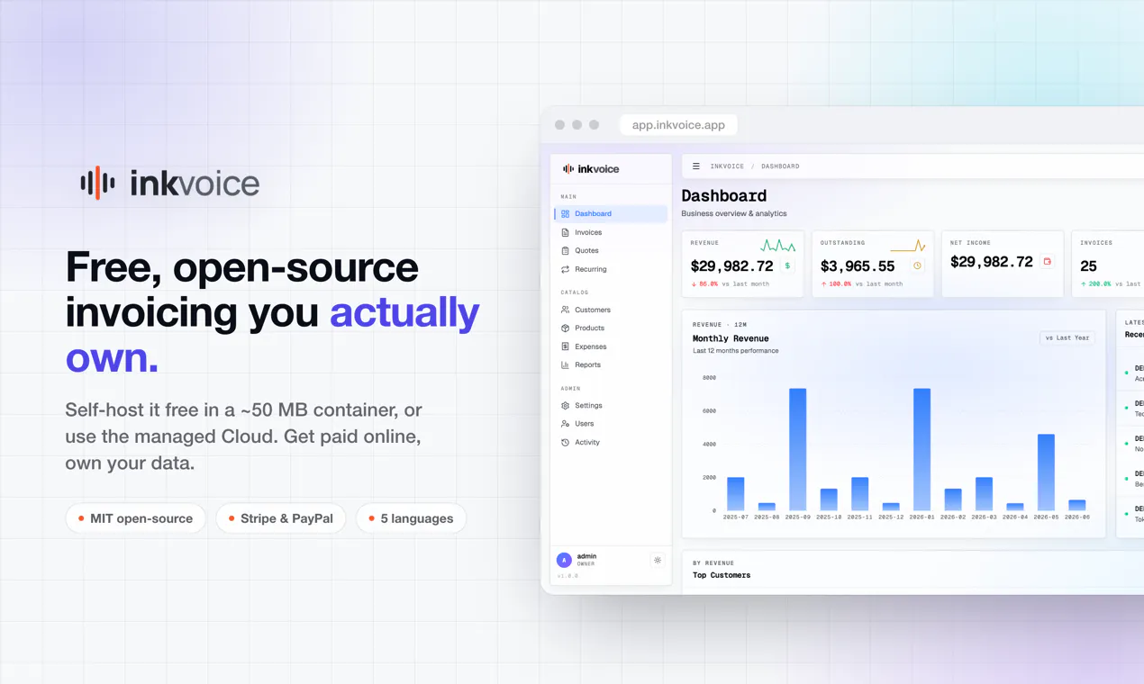Viewport: 1144px width, 684px height.
Task: Click the DASHBOARD breadcrumb
Action: 780,166
